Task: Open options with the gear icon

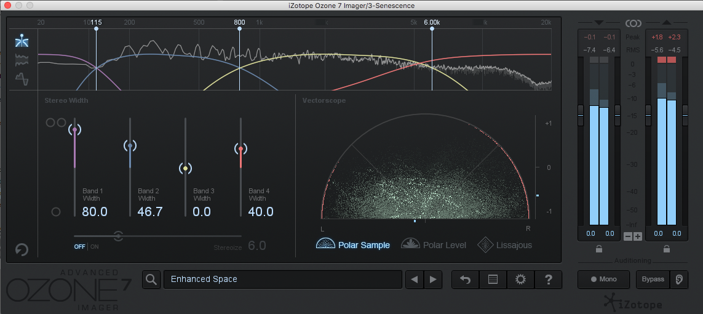Action: pos(520,280)
